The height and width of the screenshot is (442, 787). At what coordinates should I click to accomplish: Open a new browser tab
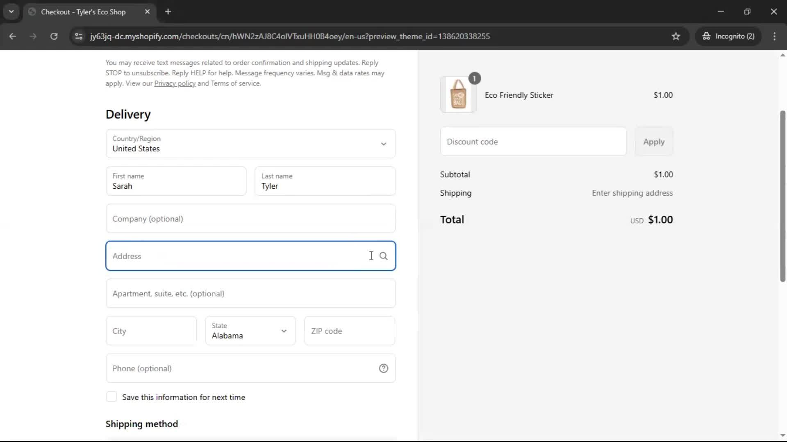pos(168,12)
